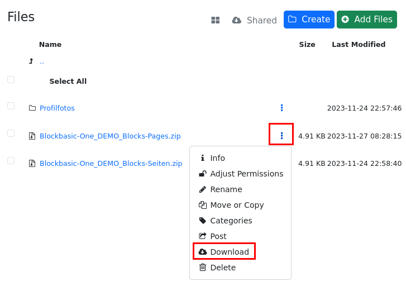This screenshot has width=406, height=291.
Task: Sort by the Last Modified column header
Action: 359,45
